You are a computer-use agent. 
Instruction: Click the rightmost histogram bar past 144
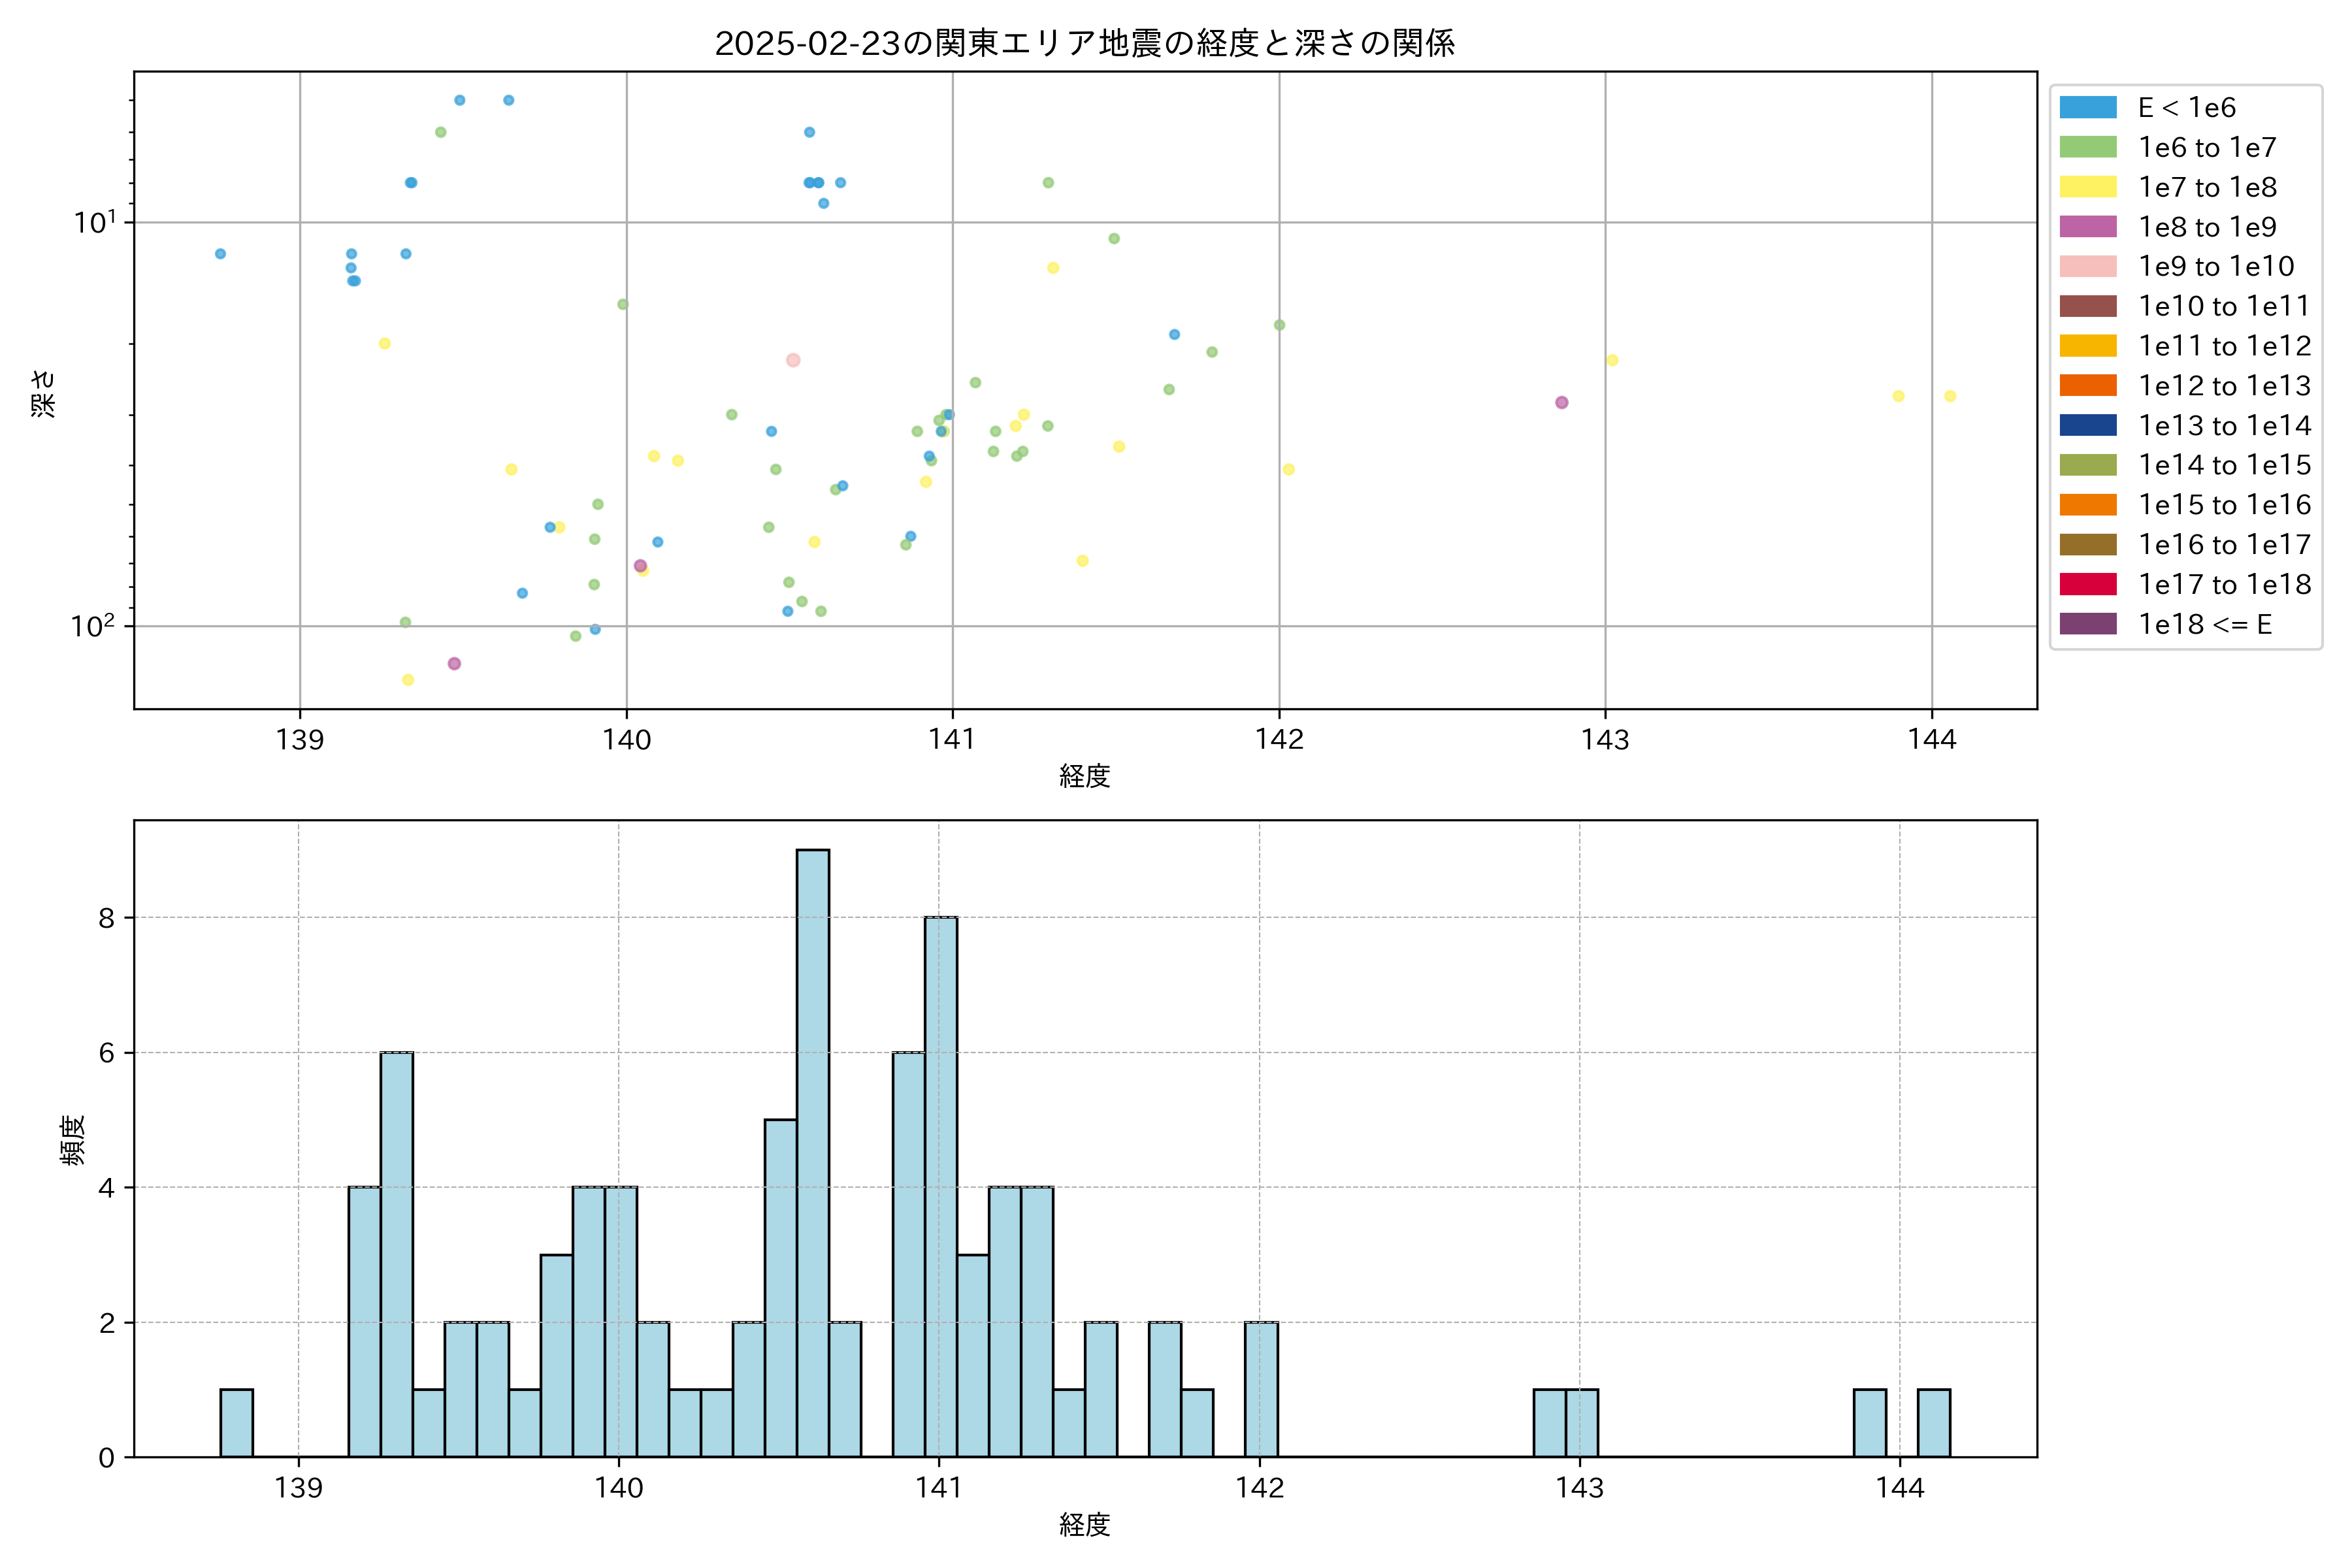click(x=1933, y=1423)
